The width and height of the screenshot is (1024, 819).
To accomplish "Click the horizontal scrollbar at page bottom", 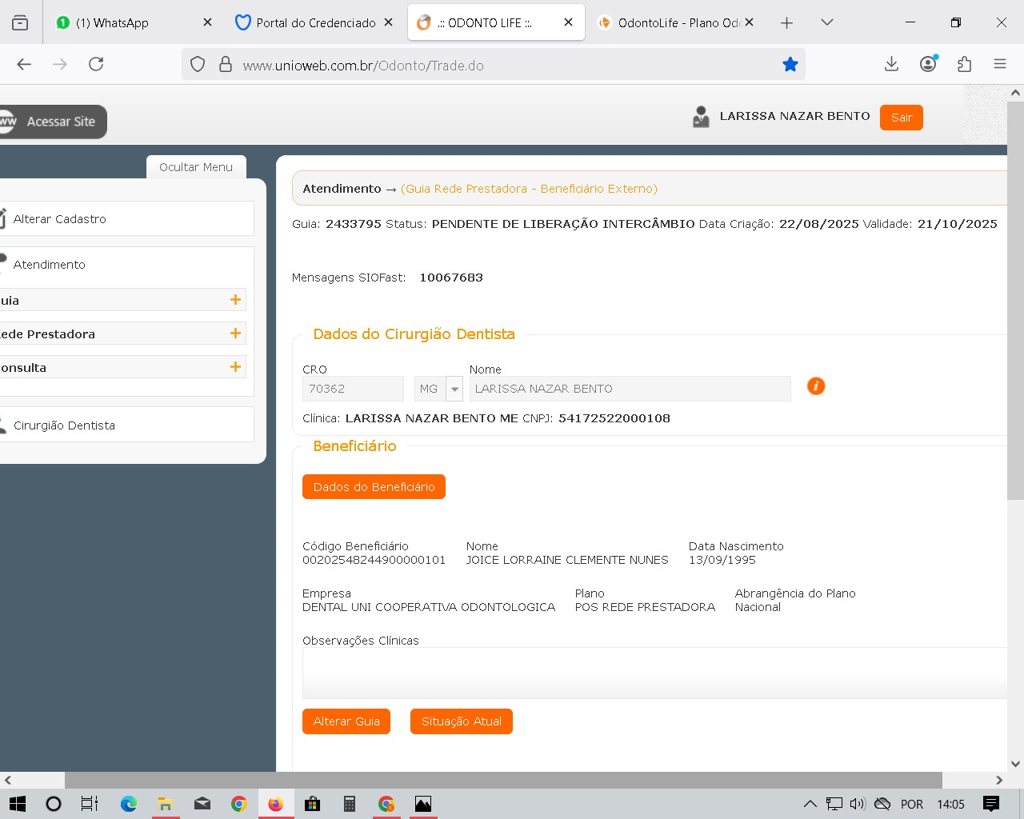I will (x=502, y=780).
